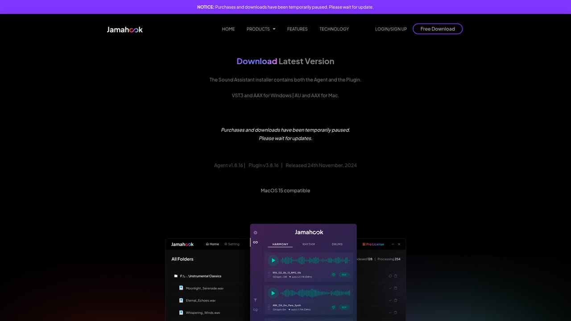The image size is (571, 321).
Task: Play the RSS_122_Eb_13_Riff2_Vla sample
Action: (x=273, y=260)
